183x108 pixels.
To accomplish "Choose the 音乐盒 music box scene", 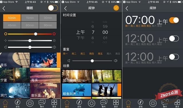I will [45, 91].
